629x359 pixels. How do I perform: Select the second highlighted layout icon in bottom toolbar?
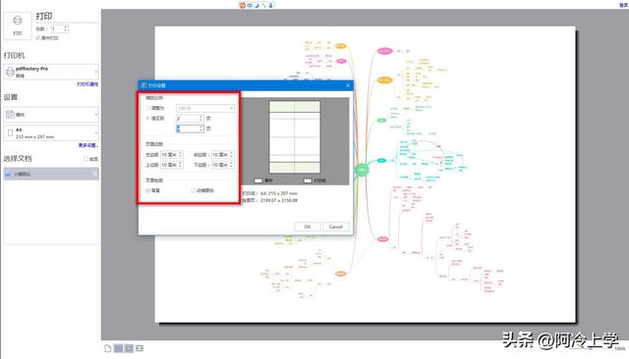129,348
